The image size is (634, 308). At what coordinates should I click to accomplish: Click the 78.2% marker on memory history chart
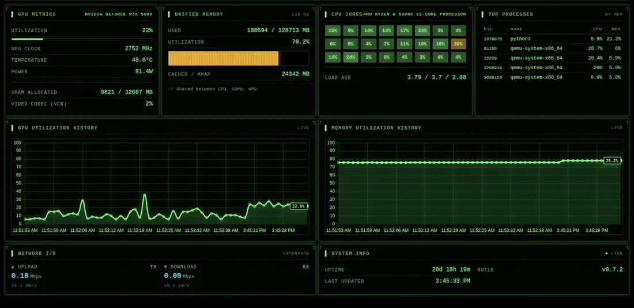(612, 161)
